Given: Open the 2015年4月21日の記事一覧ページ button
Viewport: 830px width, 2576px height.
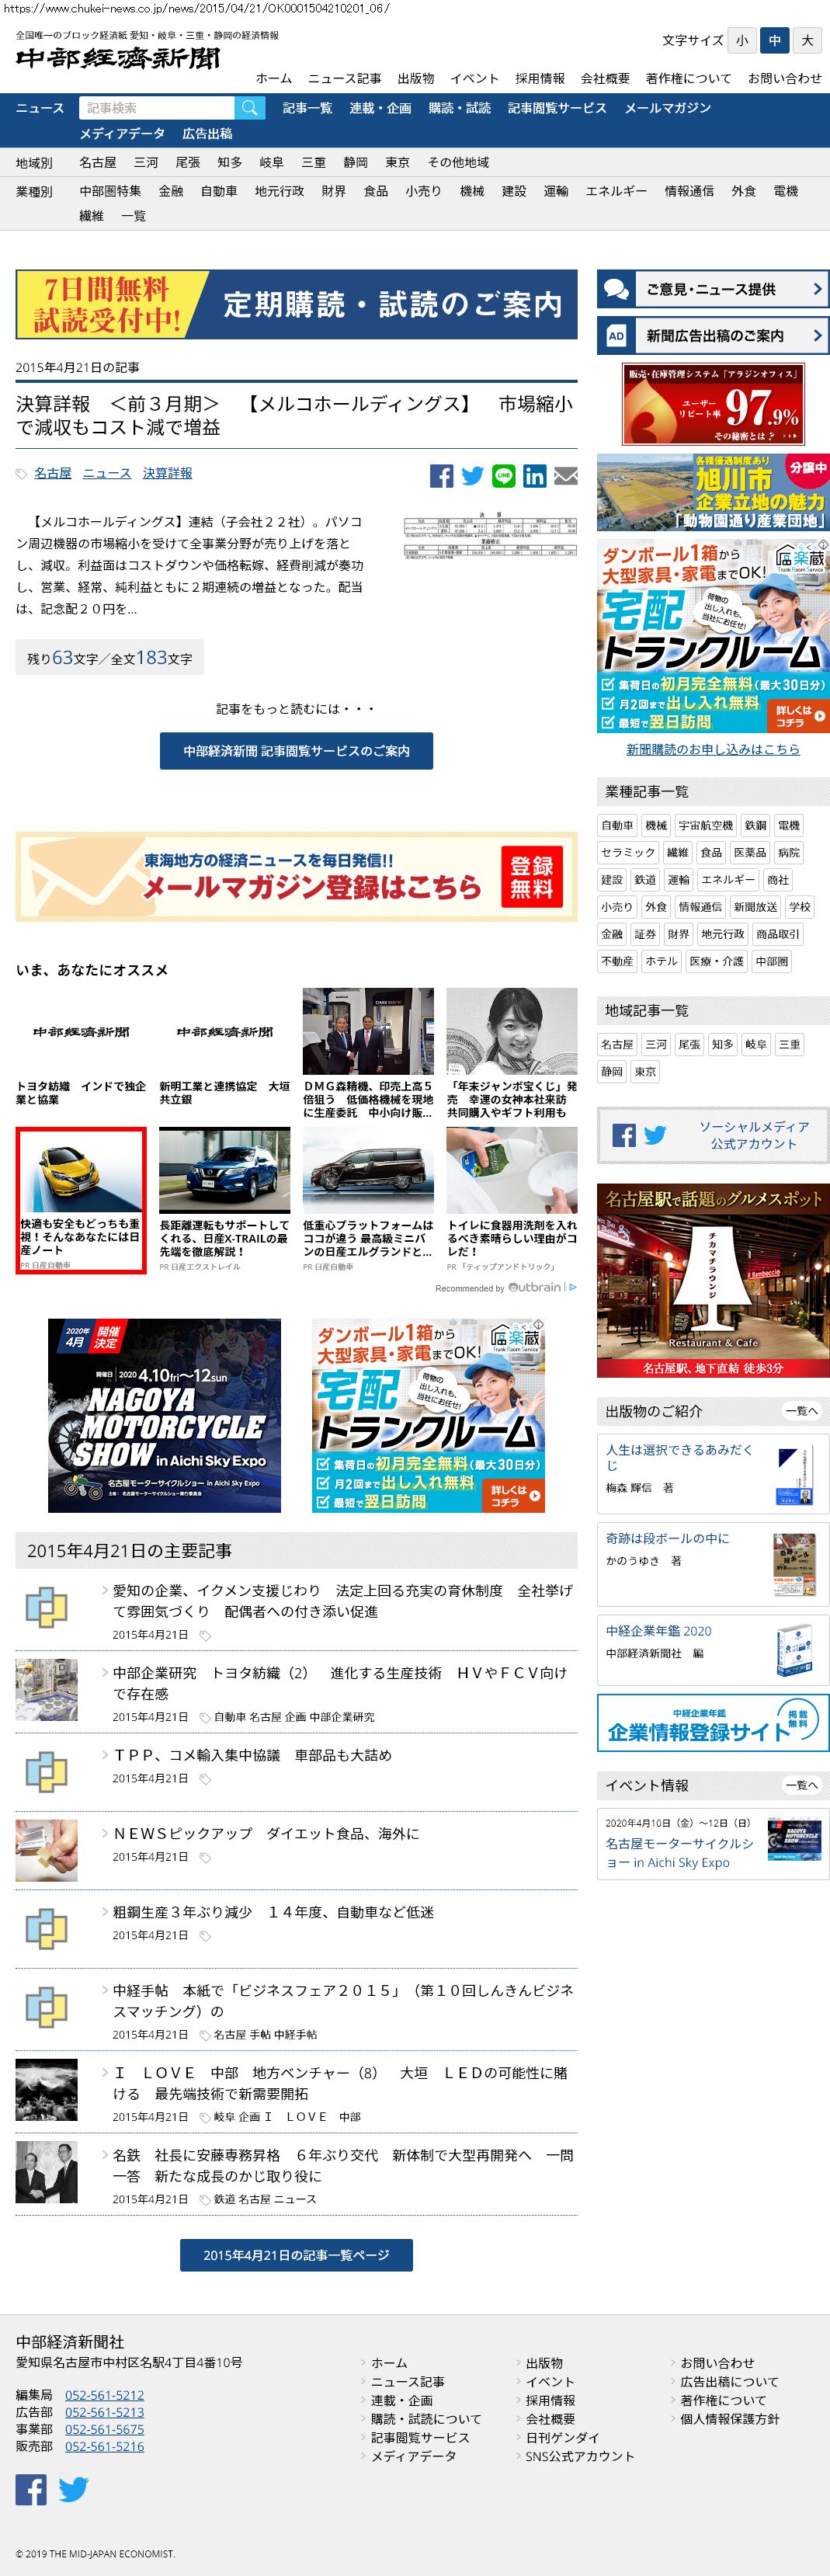Looking at the screenshot, I should tap(296, 2255).
